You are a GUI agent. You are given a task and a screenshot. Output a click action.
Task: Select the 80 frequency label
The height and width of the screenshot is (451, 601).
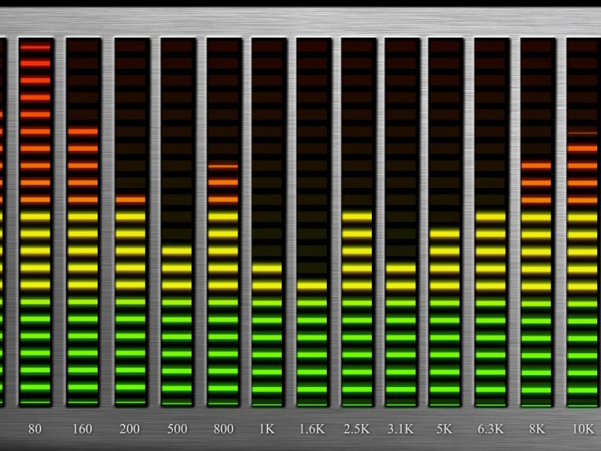click(x=35, y=429)
